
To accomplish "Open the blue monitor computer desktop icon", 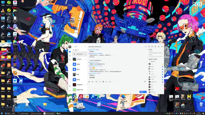I will point(3,3).
